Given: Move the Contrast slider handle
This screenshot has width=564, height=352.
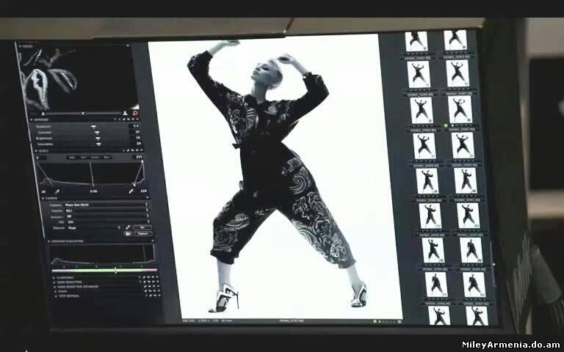Looking at the screenshot, I should coord(97,133).
